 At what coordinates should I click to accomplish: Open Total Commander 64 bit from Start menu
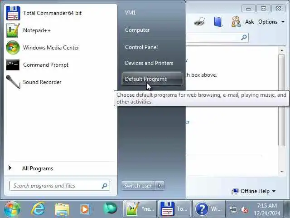click(x=61, y=13)
